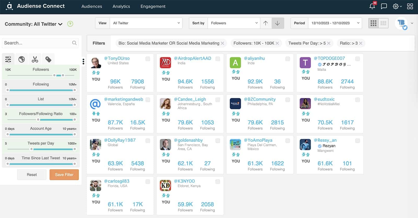This screenshot has width=418, height=218.
Task: Open the @DollyRay1987 profile link
Action: (x=120, y=140)
